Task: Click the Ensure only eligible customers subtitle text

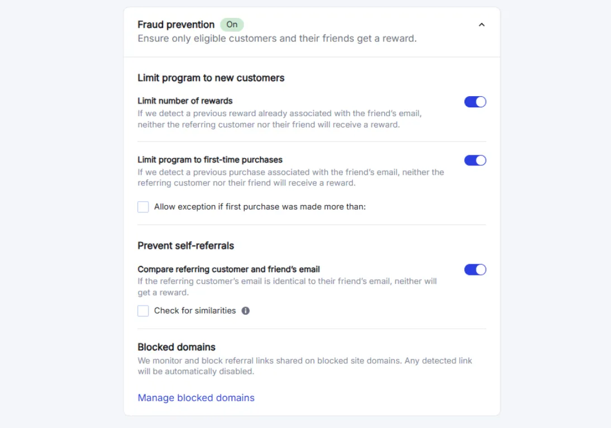Action: (277, 39)
